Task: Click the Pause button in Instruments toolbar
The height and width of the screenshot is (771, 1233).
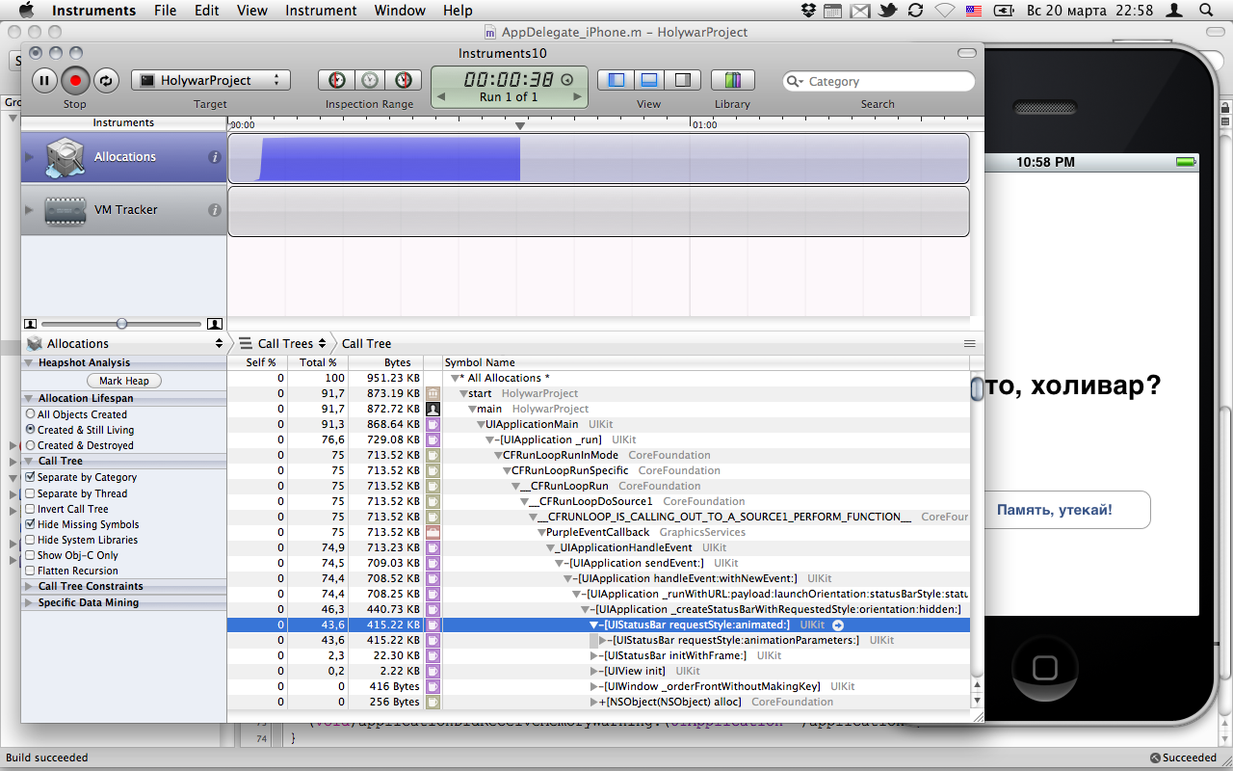Action: pos(44,81)
